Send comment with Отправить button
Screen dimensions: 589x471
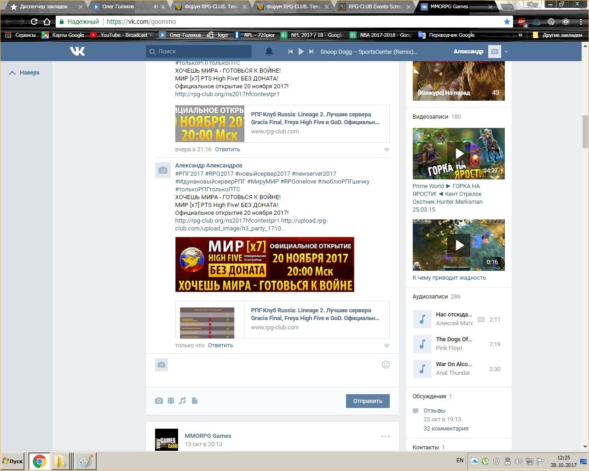[x=368, y=401]
